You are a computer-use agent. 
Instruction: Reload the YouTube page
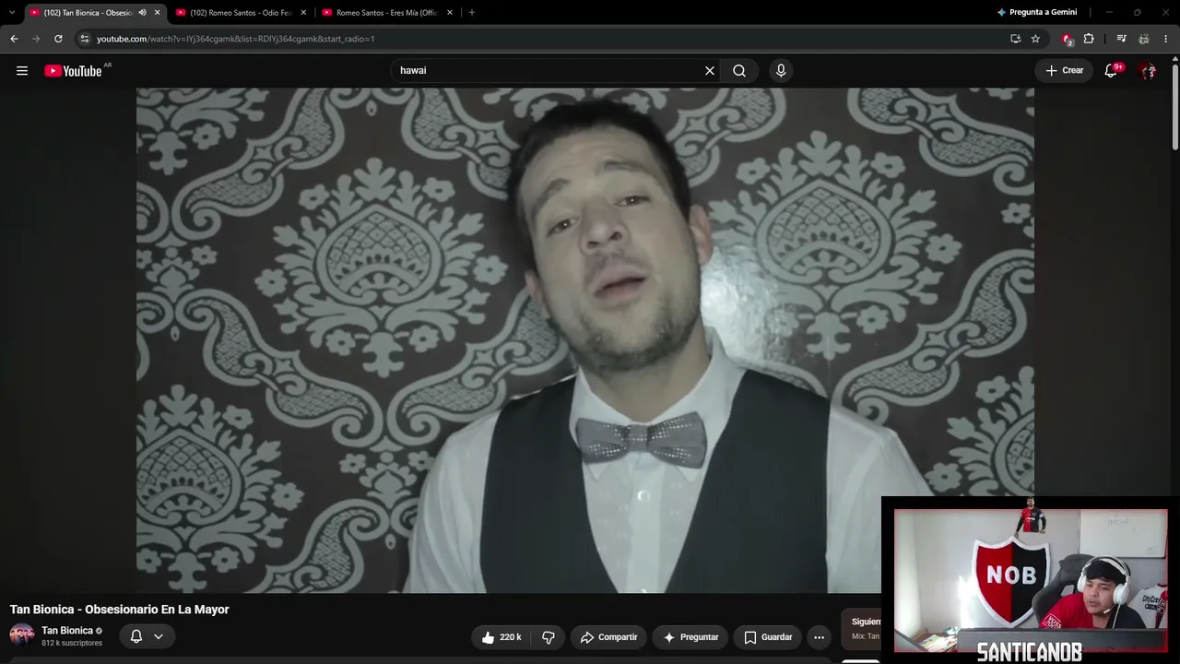[58, 39]
